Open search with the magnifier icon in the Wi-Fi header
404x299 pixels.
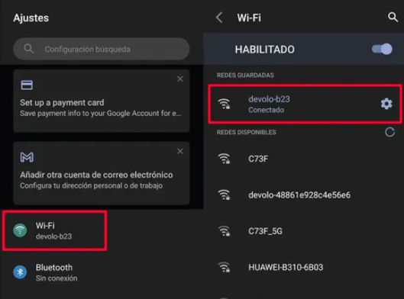point(393,17)
